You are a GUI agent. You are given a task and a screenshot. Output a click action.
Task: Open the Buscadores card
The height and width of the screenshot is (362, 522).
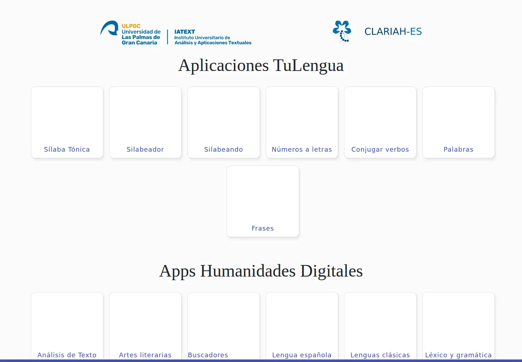tap(224, 326)
